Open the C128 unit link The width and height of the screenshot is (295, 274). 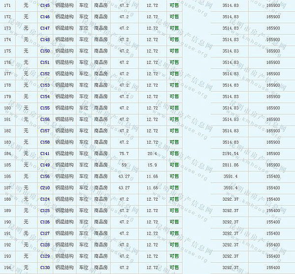pos(45,244)
